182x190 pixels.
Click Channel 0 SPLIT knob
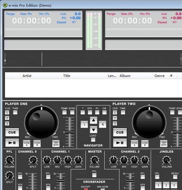(x=33, y=160)
